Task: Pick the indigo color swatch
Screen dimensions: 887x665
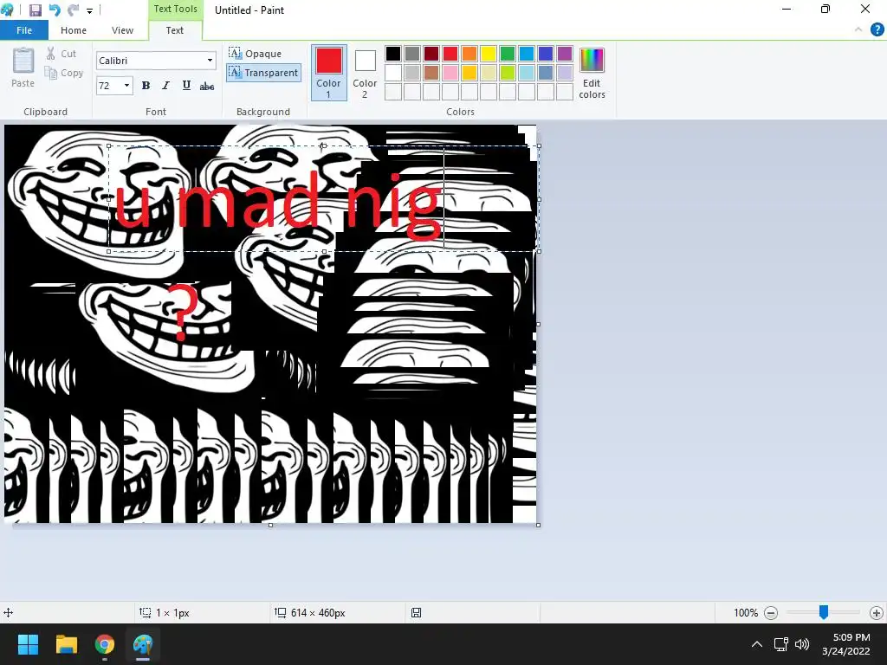Action: 546,54
